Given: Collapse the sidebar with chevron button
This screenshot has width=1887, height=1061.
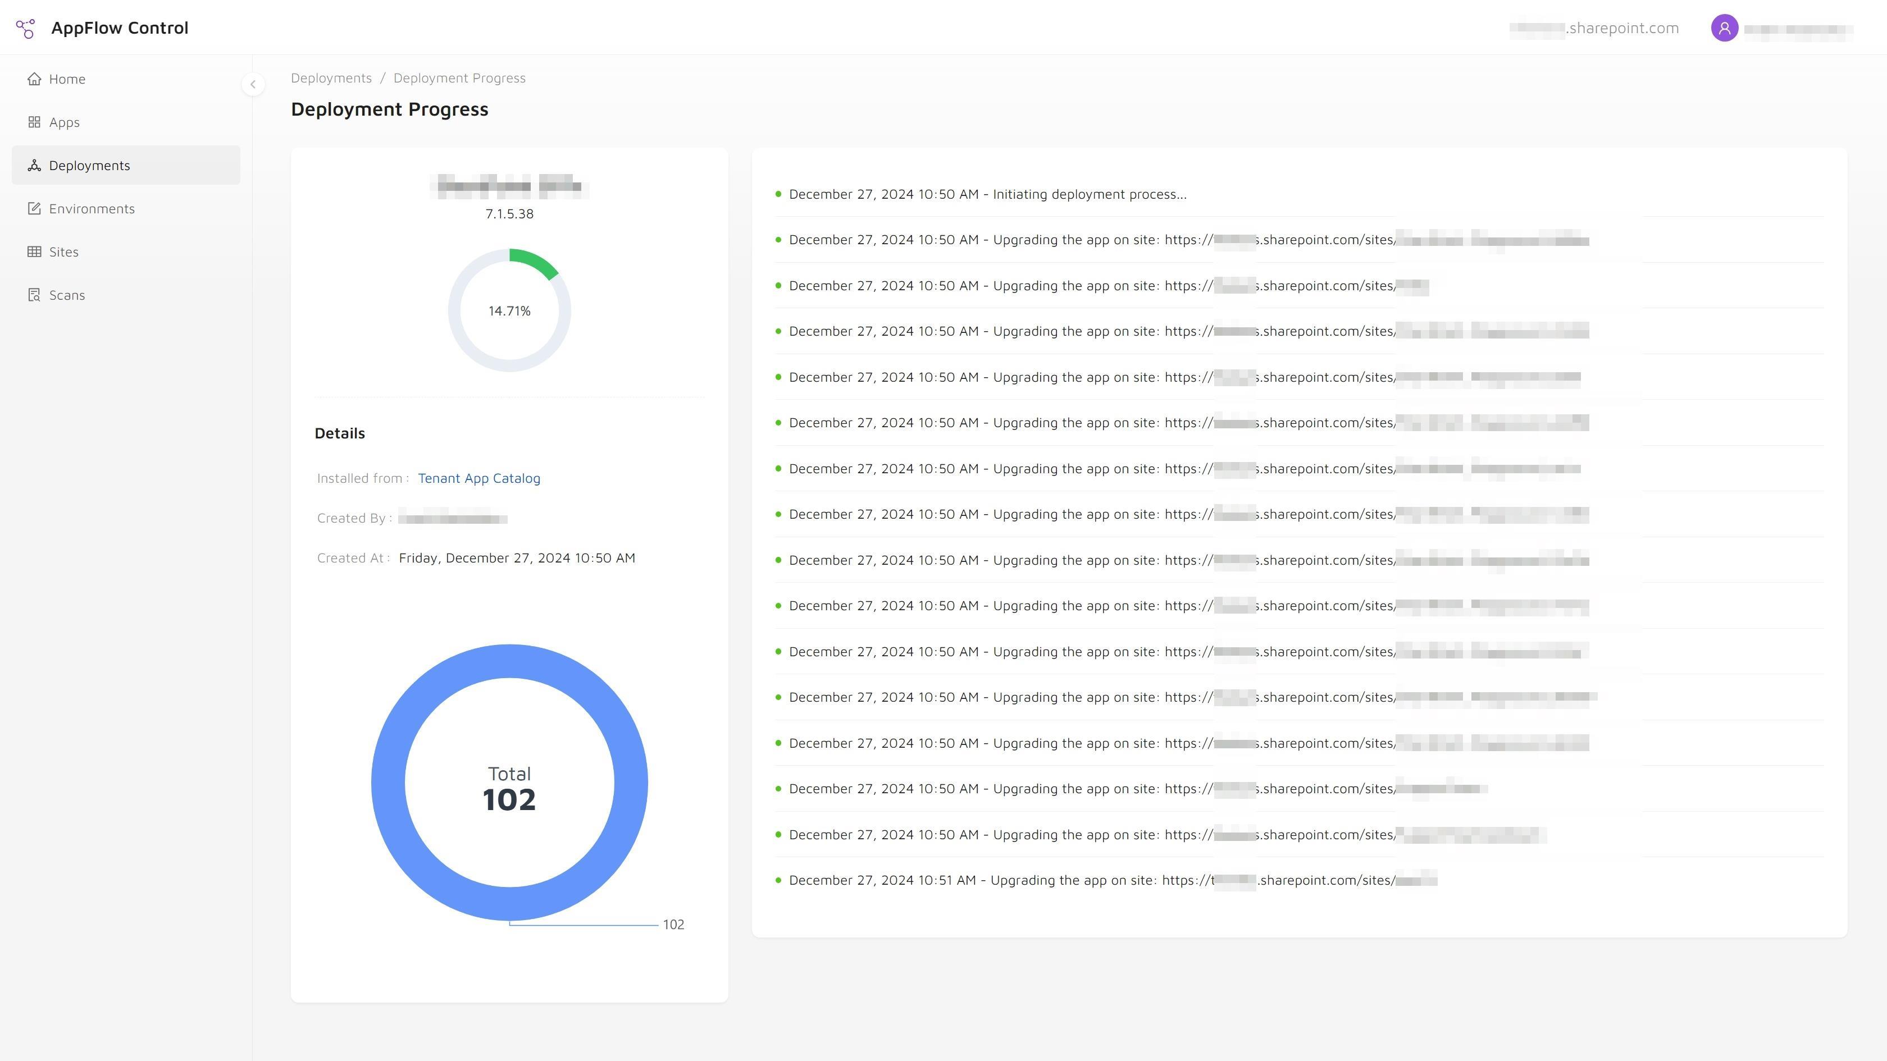Looking at the screenshot, I should tap(253, 84).
